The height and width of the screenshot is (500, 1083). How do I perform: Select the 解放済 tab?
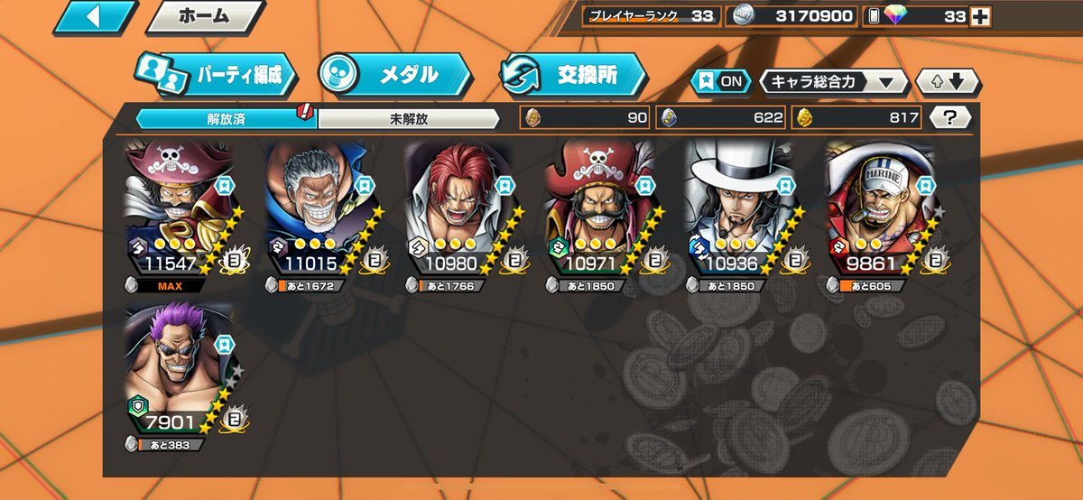[226, 118]
